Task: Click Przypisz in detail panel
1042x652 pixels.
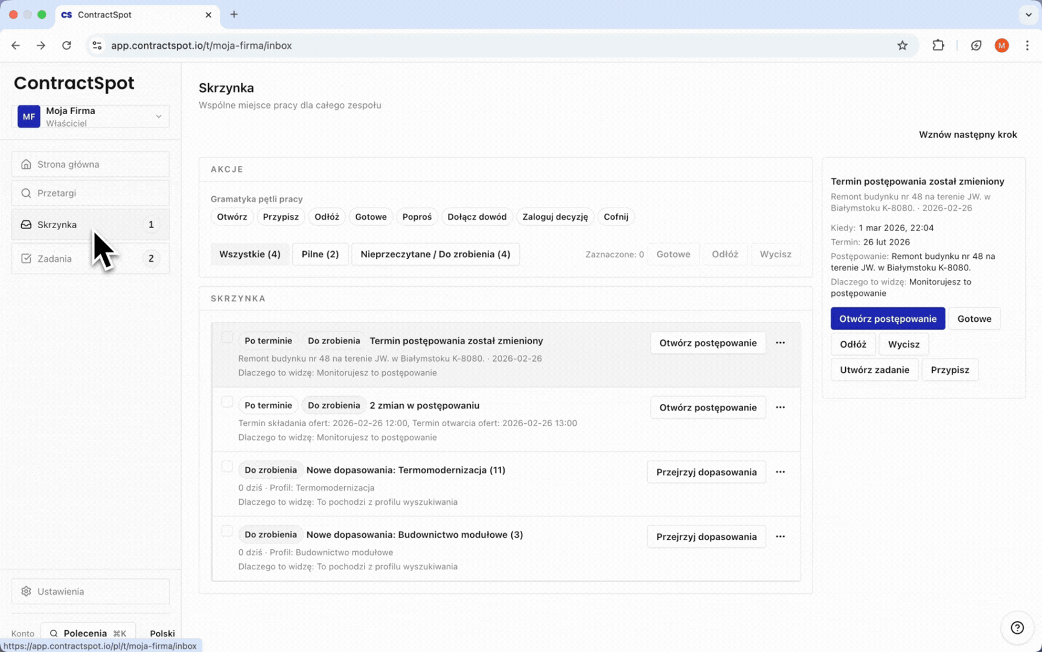Action: (950, 369)
